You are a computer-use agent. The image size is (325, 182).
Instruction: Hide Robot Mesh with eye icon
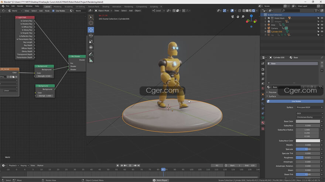tap(322, 18)
